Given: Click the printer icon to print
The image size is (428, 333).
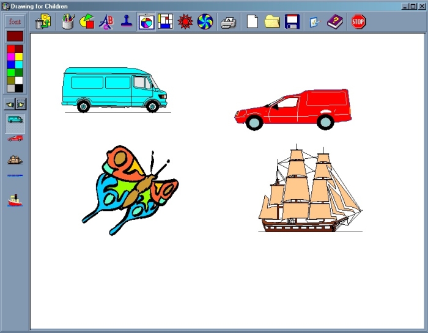Looking at the screenshot, I should (228, 23).
